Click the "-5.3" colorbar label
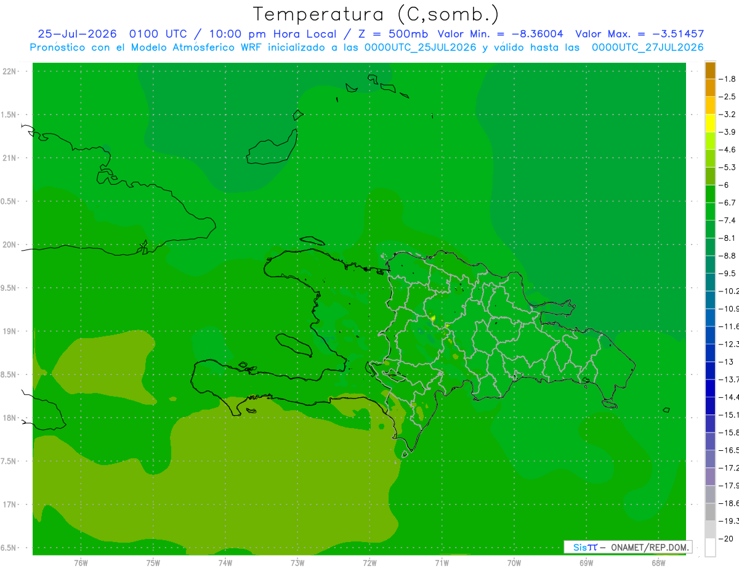The image size is (739, 571). click(729, 167)
